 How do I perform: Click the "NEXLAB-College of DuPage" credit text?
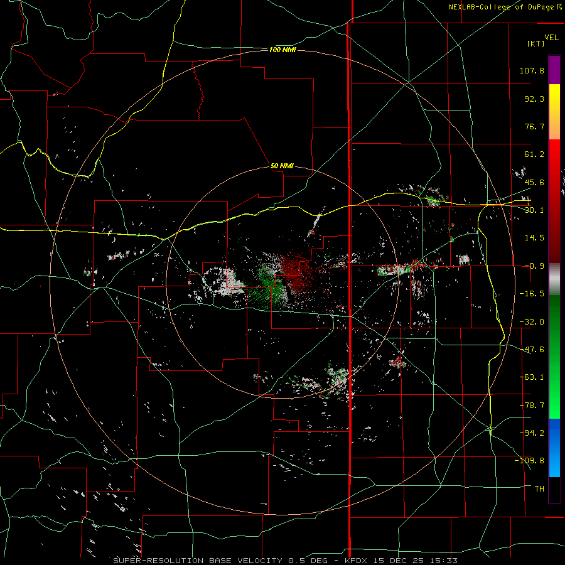pyautogui.click(x=501, y=7)
